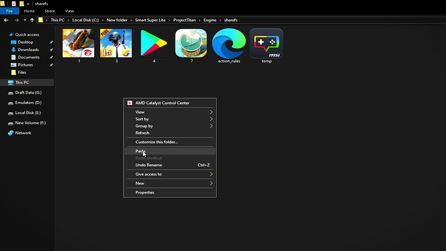Open AMD Catalyst Control Center menu entry
The height and width of the screenshot is (251, 446).
pyautogui.click(x=170, y=103)
